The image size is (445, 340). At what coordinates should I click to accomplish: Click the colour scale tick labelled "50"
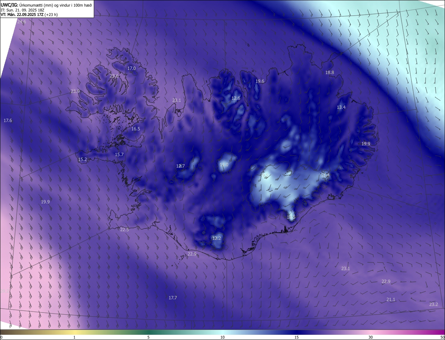(442, 338)
